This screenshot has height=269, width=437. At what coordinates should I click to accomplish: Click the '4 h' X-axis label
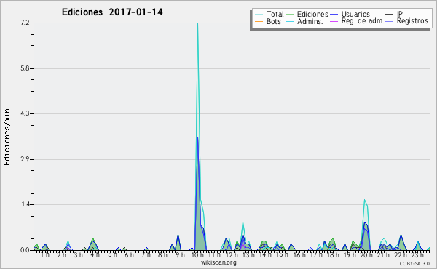click(x=95, y=254)
